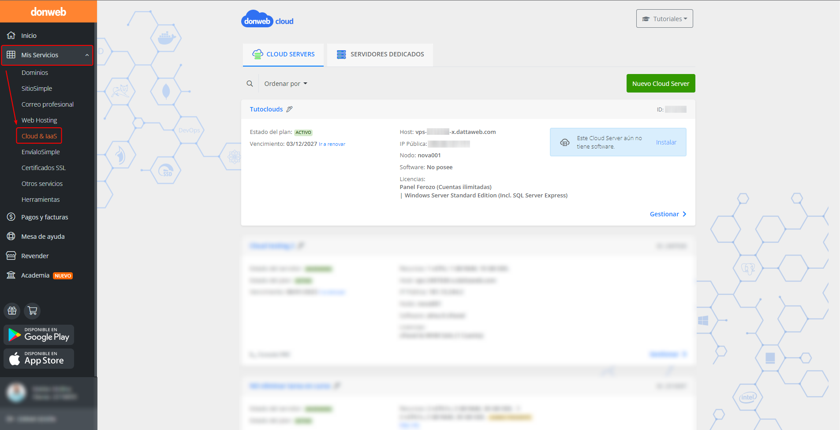Screen dimensions: 840x430
Task: Click the App Store download badge
Action: tap(39, 359)
